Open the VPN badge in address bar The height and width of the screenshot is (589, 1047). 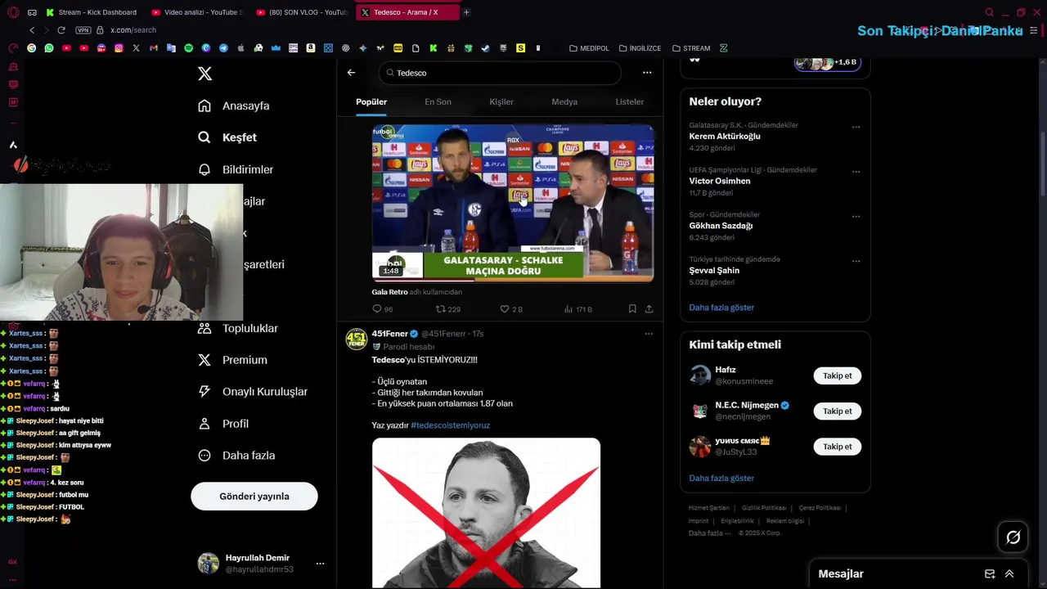[x=83, y=30]
